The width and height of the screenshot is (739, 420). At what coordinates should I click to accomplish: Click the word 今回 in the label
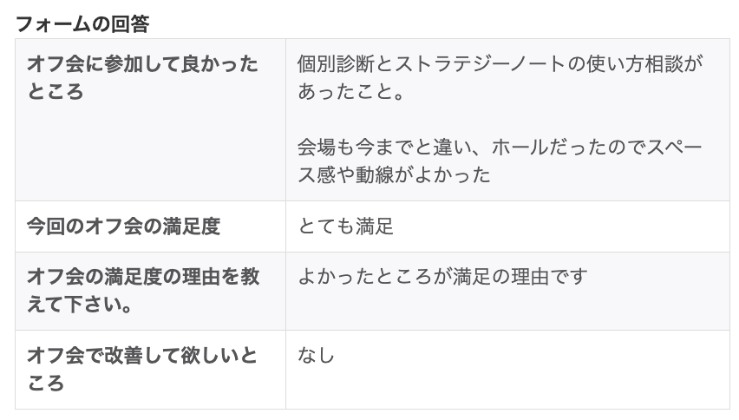tap(47, 226)
